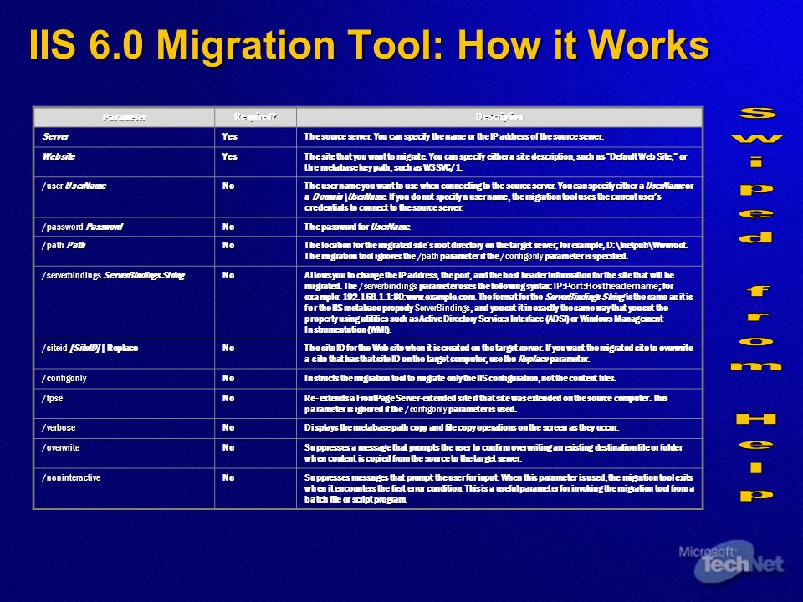Click 'No' in the /configonly row
The width and height of the screenshot is (803, 602).
228,378
